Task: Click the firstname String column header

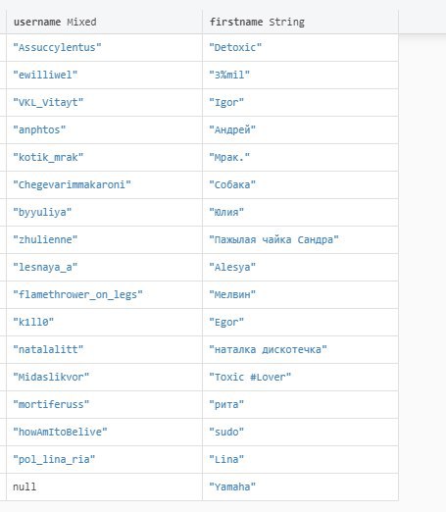Action: (x=300, y=22)
